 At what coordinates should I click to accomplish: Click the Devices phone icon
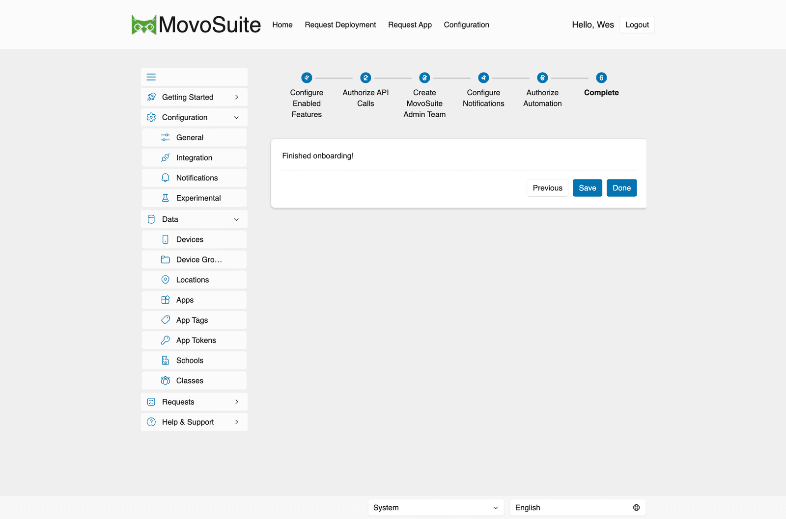pos(166,239)
